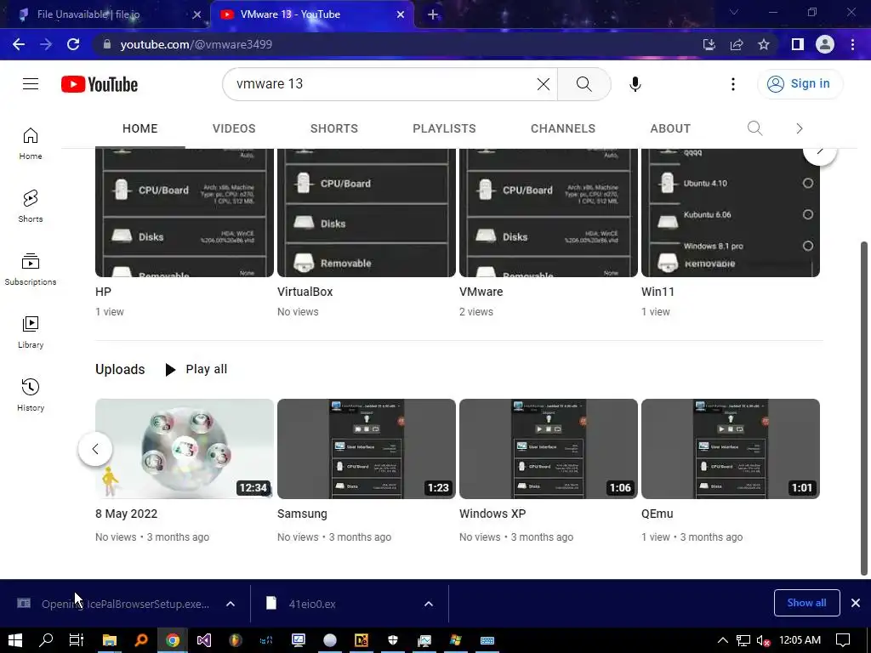Switch to the CHANNELS channel tab

click(563, 128)
